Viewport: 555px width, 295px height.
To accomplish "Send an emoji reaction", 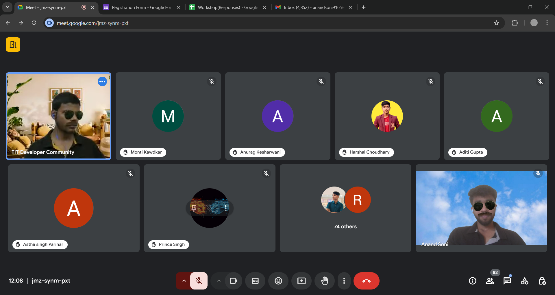I will [278, 281].
